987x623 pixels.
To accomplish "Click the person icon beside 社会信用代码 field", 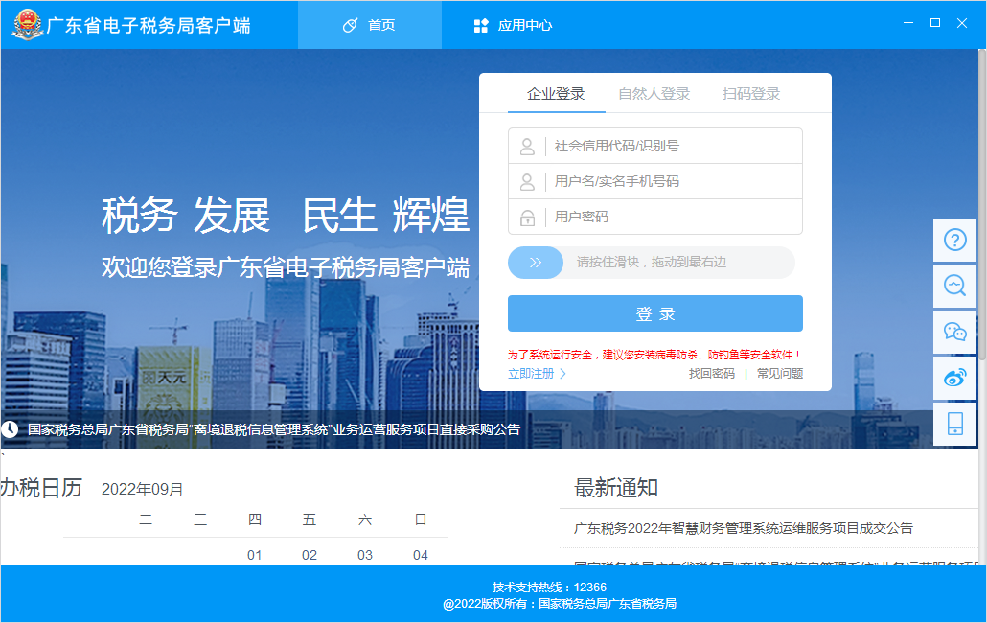I will coord(527,147).
